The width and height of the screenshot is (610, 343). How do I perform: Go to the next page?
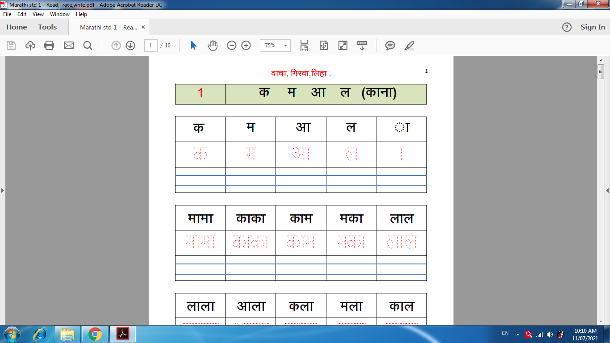tap(130, 45)
